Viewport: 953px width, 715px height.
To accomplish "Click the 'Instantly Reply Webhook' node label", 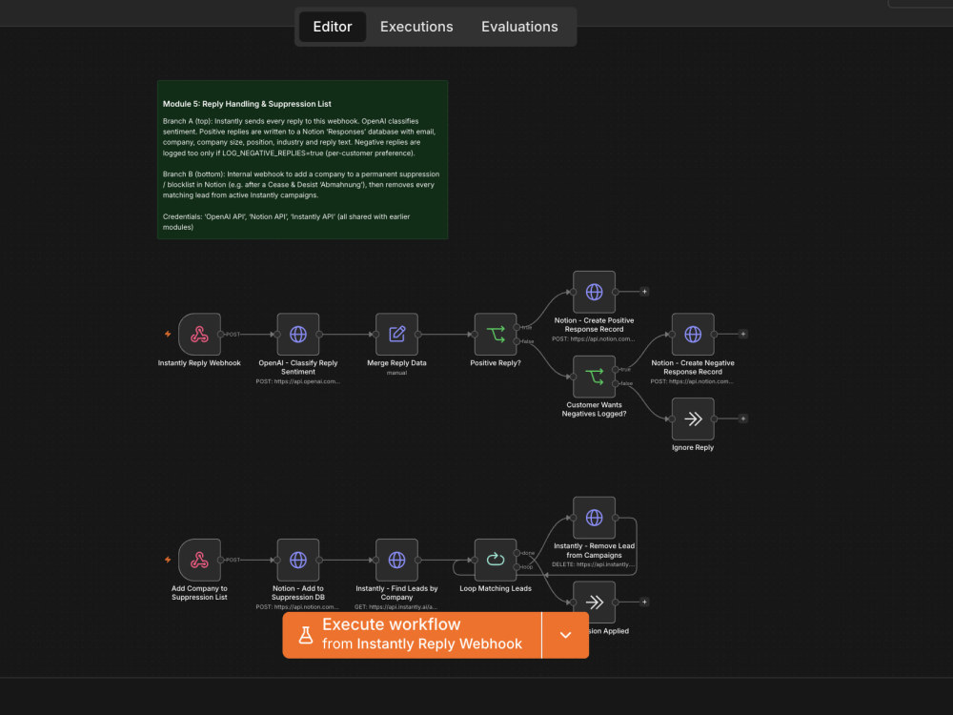I will 199,363.
